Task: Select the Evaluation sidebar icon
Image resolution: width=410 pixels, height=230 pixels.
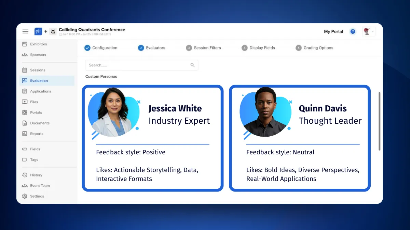Action: (25, 81)
